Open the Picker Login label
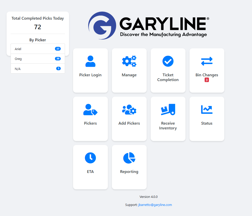This screenshot has width=252, height=216. pyautogui.click(x=90, y=75)
